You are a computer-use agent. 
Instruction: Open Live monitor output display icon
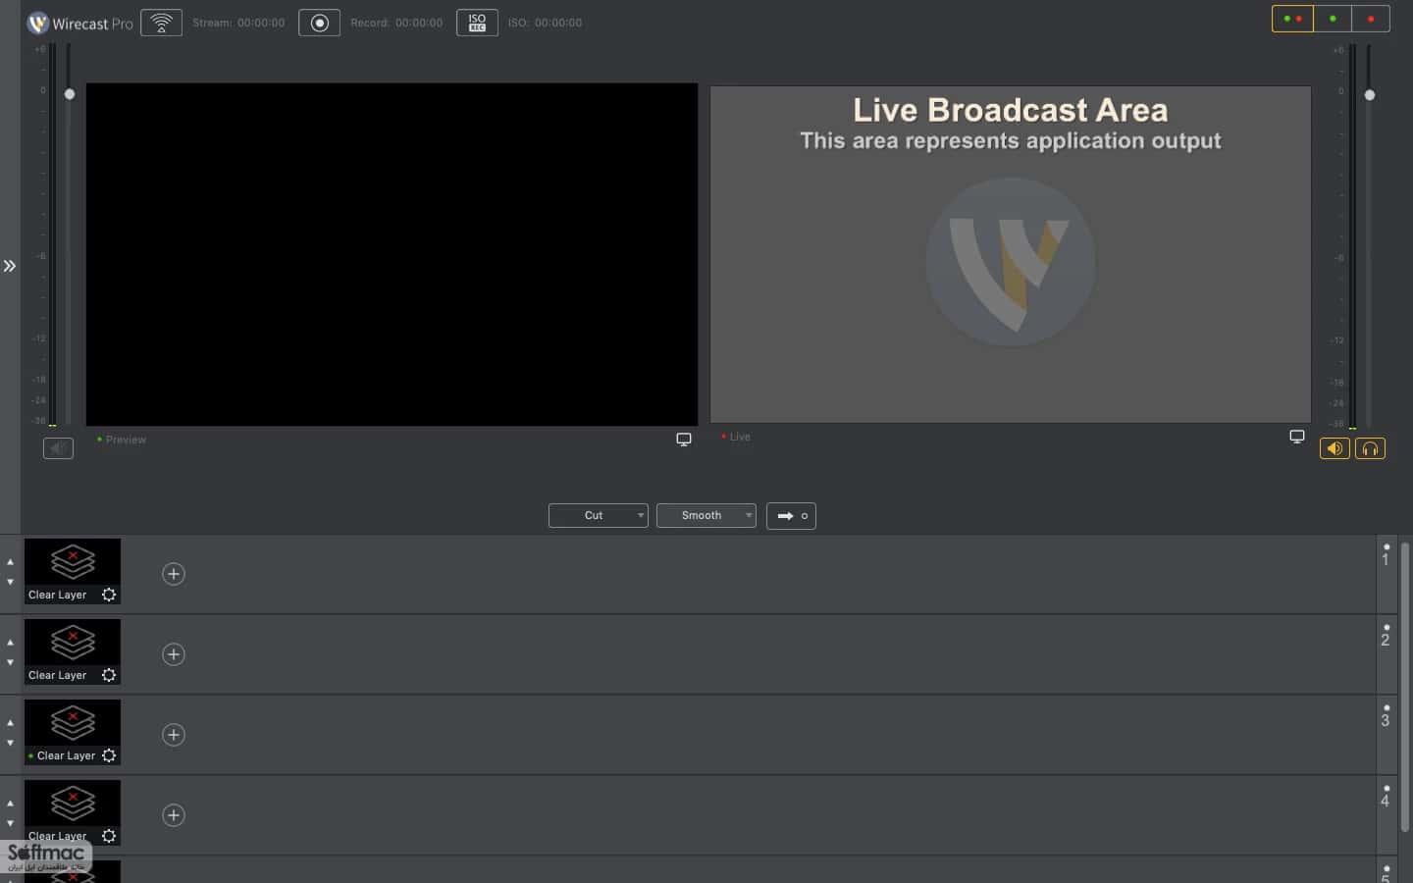pyautogui.click(x=1297, y=437)
